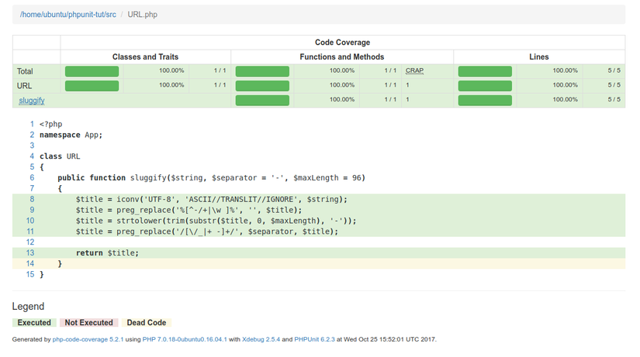Click the URL class row label
640x357 pixels.
24,86
